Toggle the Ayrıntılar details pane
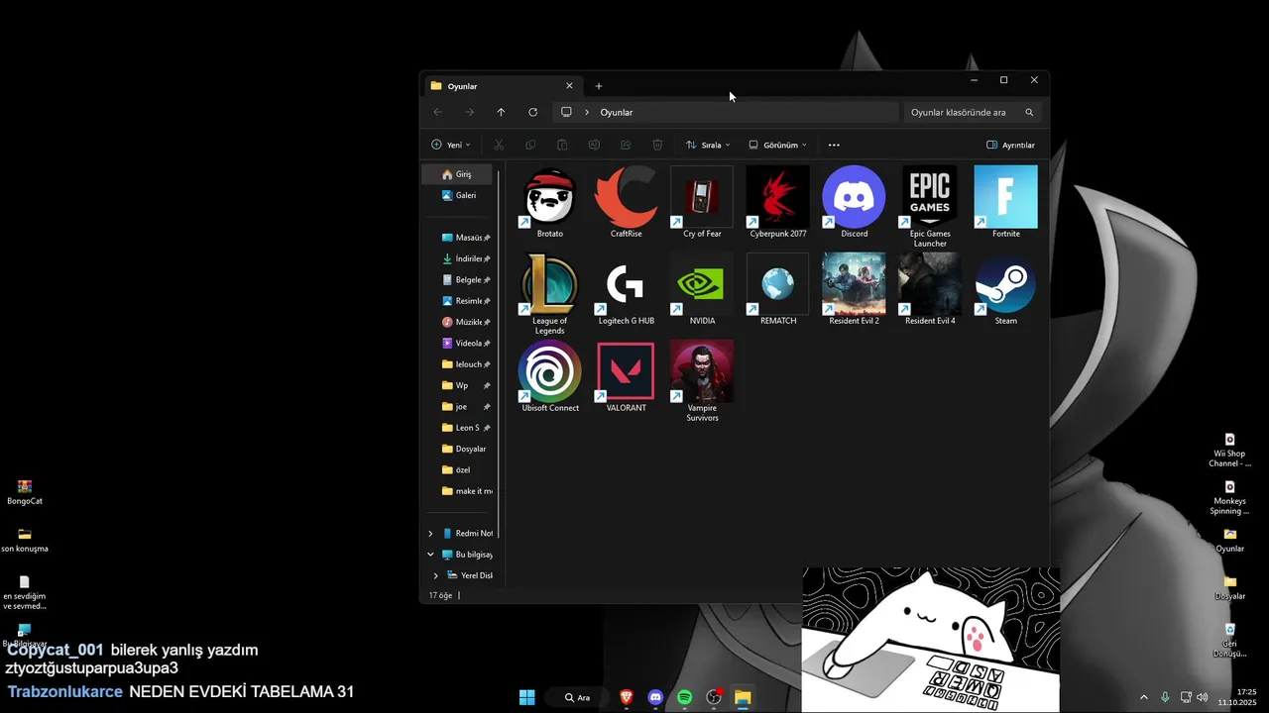Image resolution: width=1269 pixels, height=713 pixels. pos(1010,145)
